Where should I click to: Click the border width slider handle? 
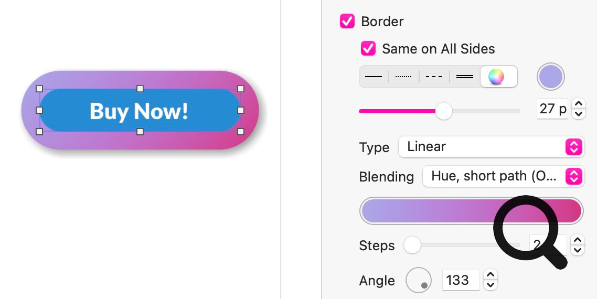pyautogui.click(x=444, y=111)
